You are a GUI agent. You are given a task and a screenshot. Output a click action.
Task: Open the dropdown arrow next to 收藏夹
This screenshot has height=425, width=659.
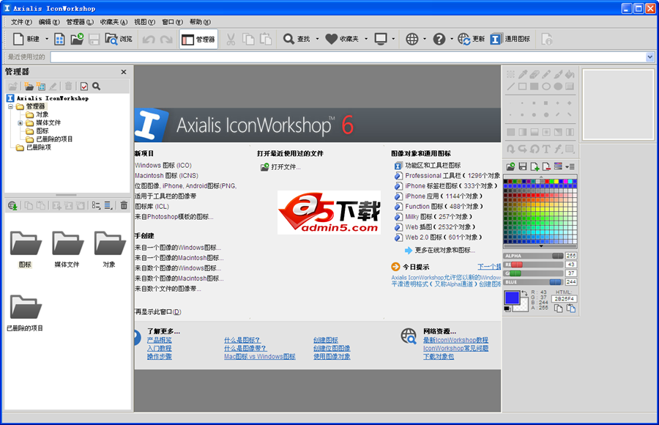pos(366,39)
